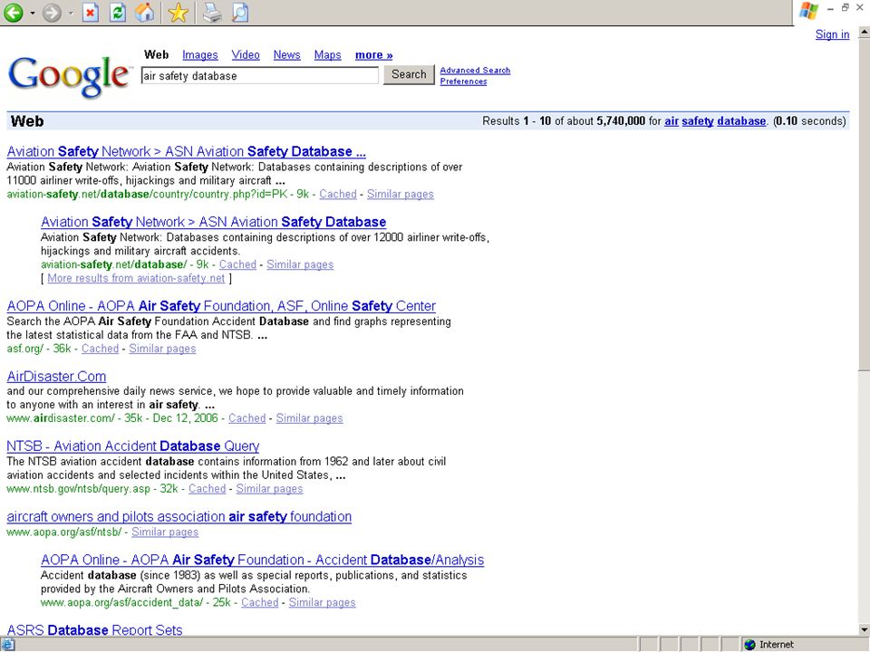Open Cached link for aopa.org/asf/accident_data/ result
This screenshot has height=652, width=870.
(260, 603)
